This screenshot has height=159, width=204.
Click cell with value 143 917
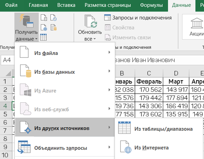coord(176,89)
